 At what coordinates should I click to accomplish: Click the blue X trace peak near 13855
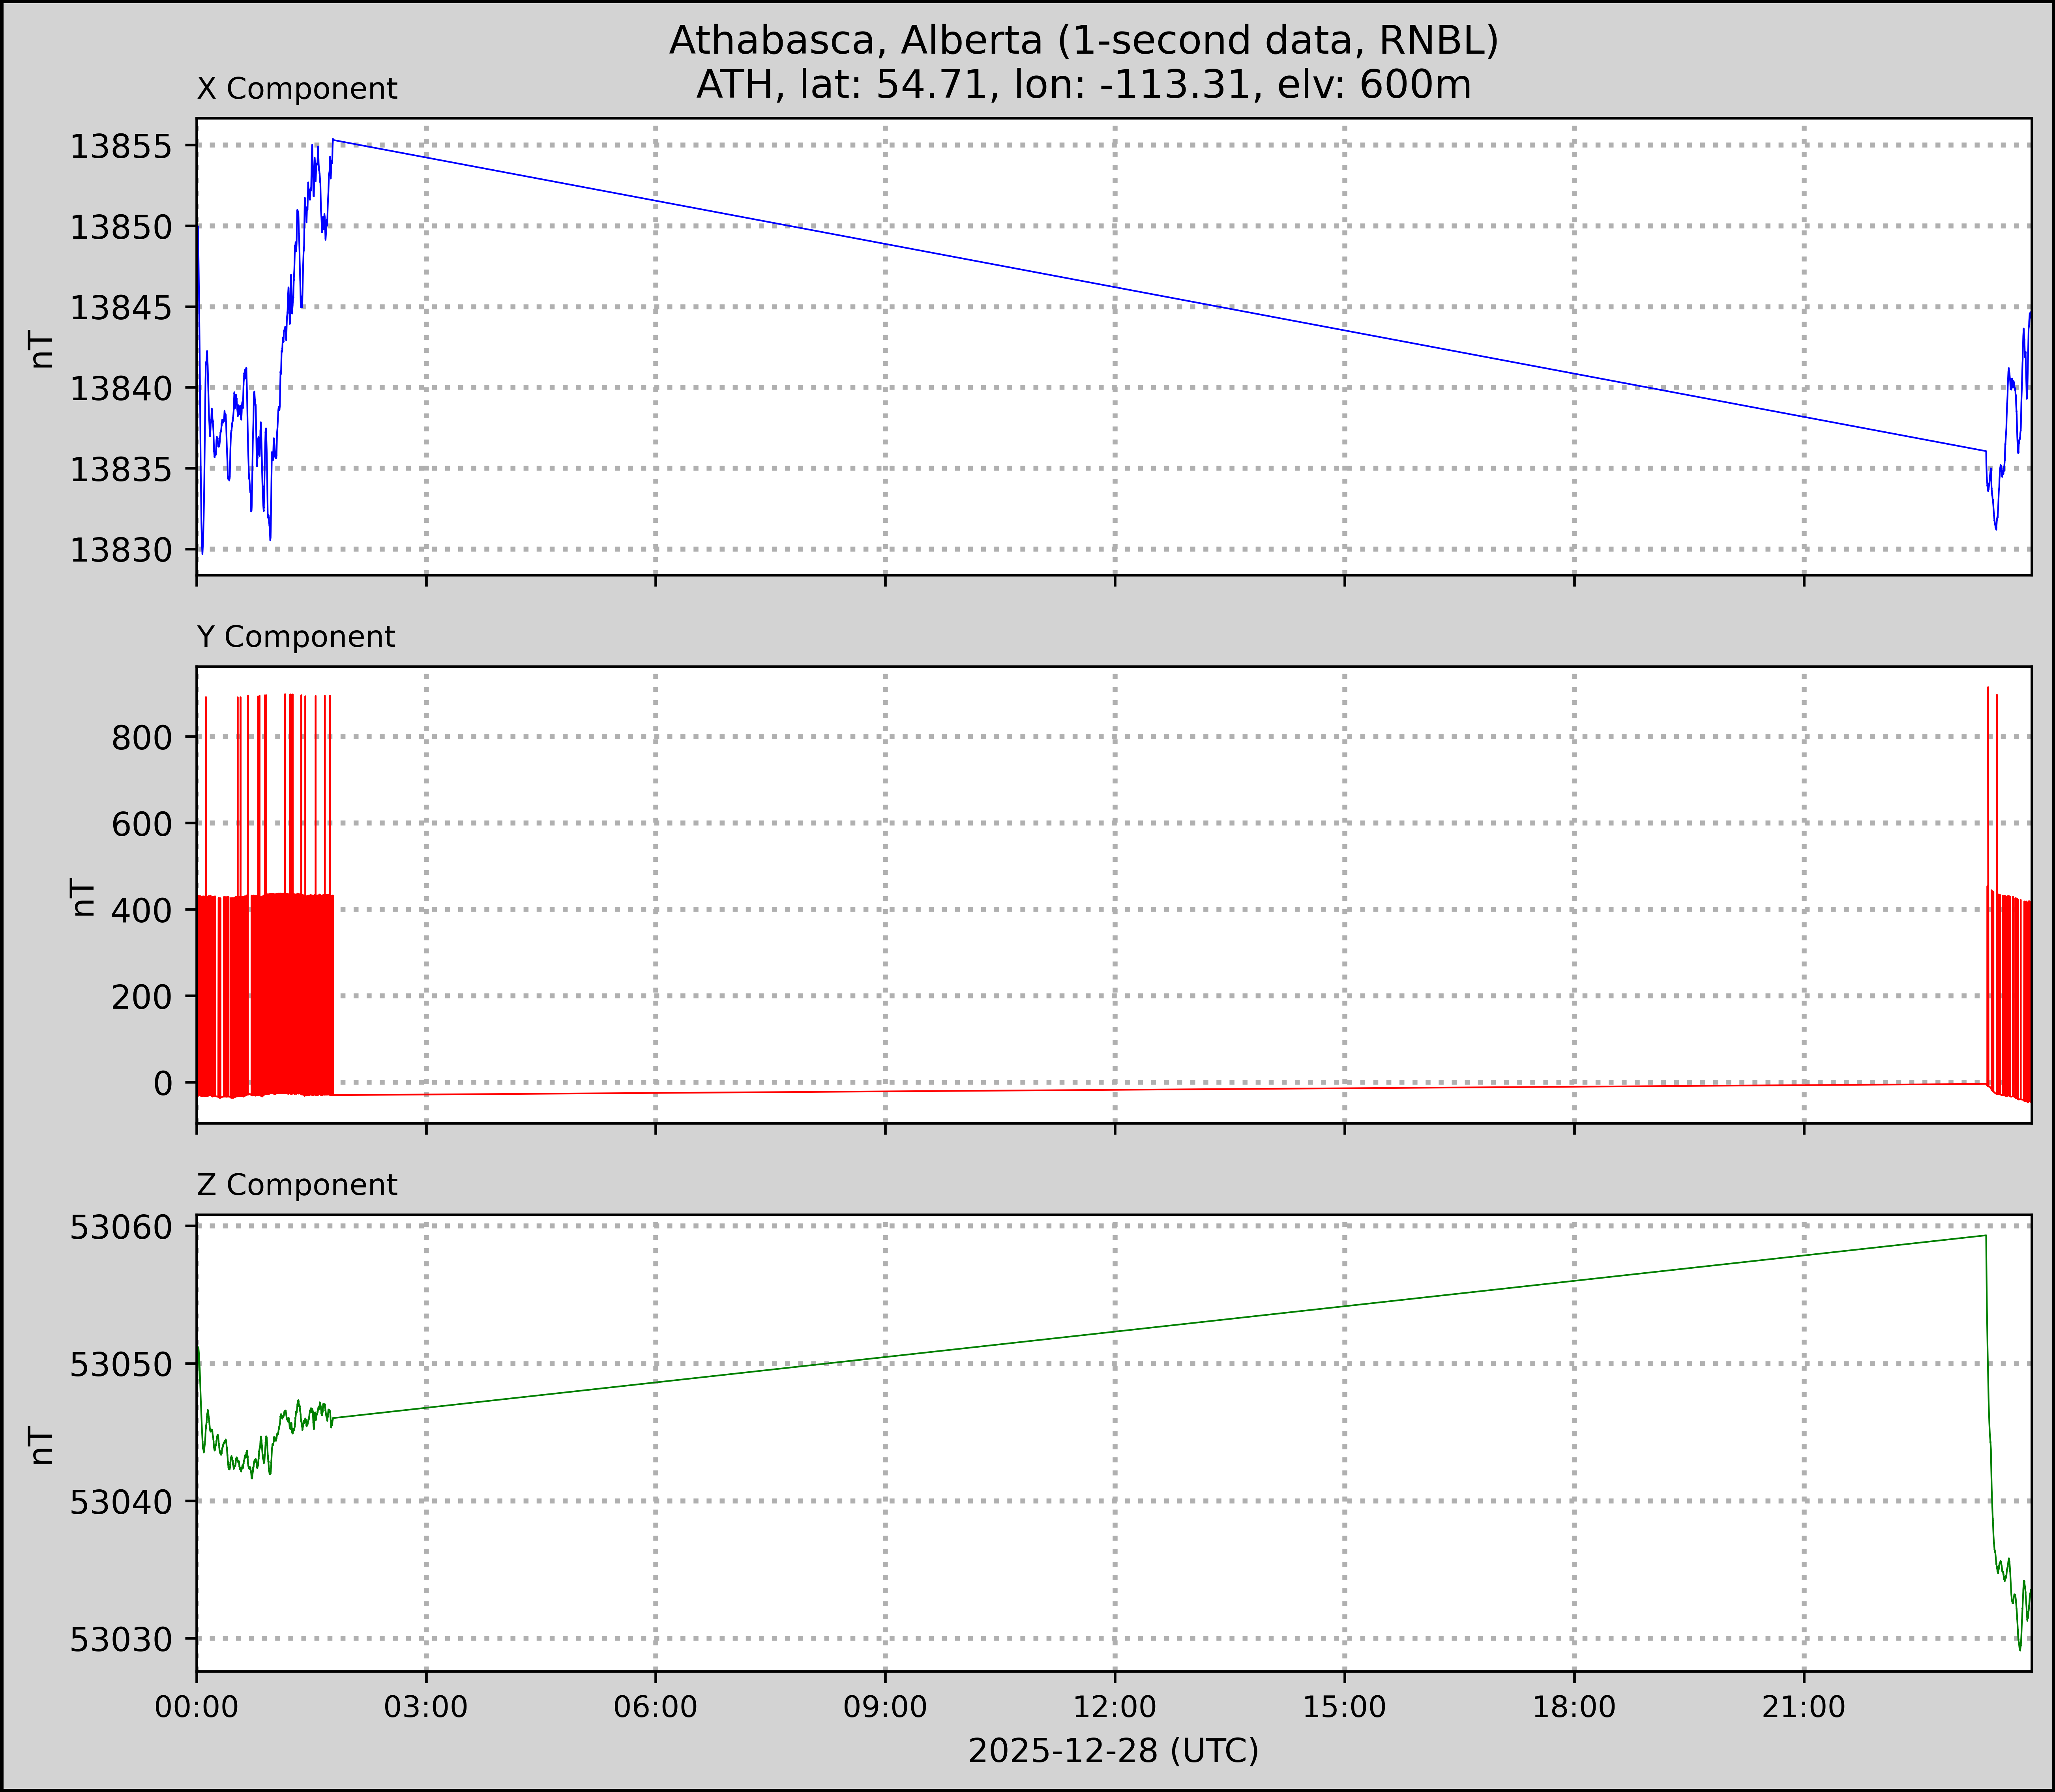click(x=333, y=141)
